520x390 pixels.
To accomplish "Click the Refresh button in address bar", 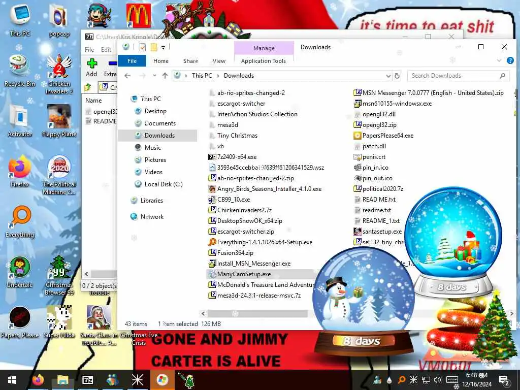I will (397, 76).
